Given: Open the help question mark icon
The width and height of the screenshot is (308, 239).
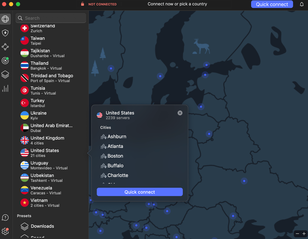Looking at the screenshot, I should [x=5, y=218].
